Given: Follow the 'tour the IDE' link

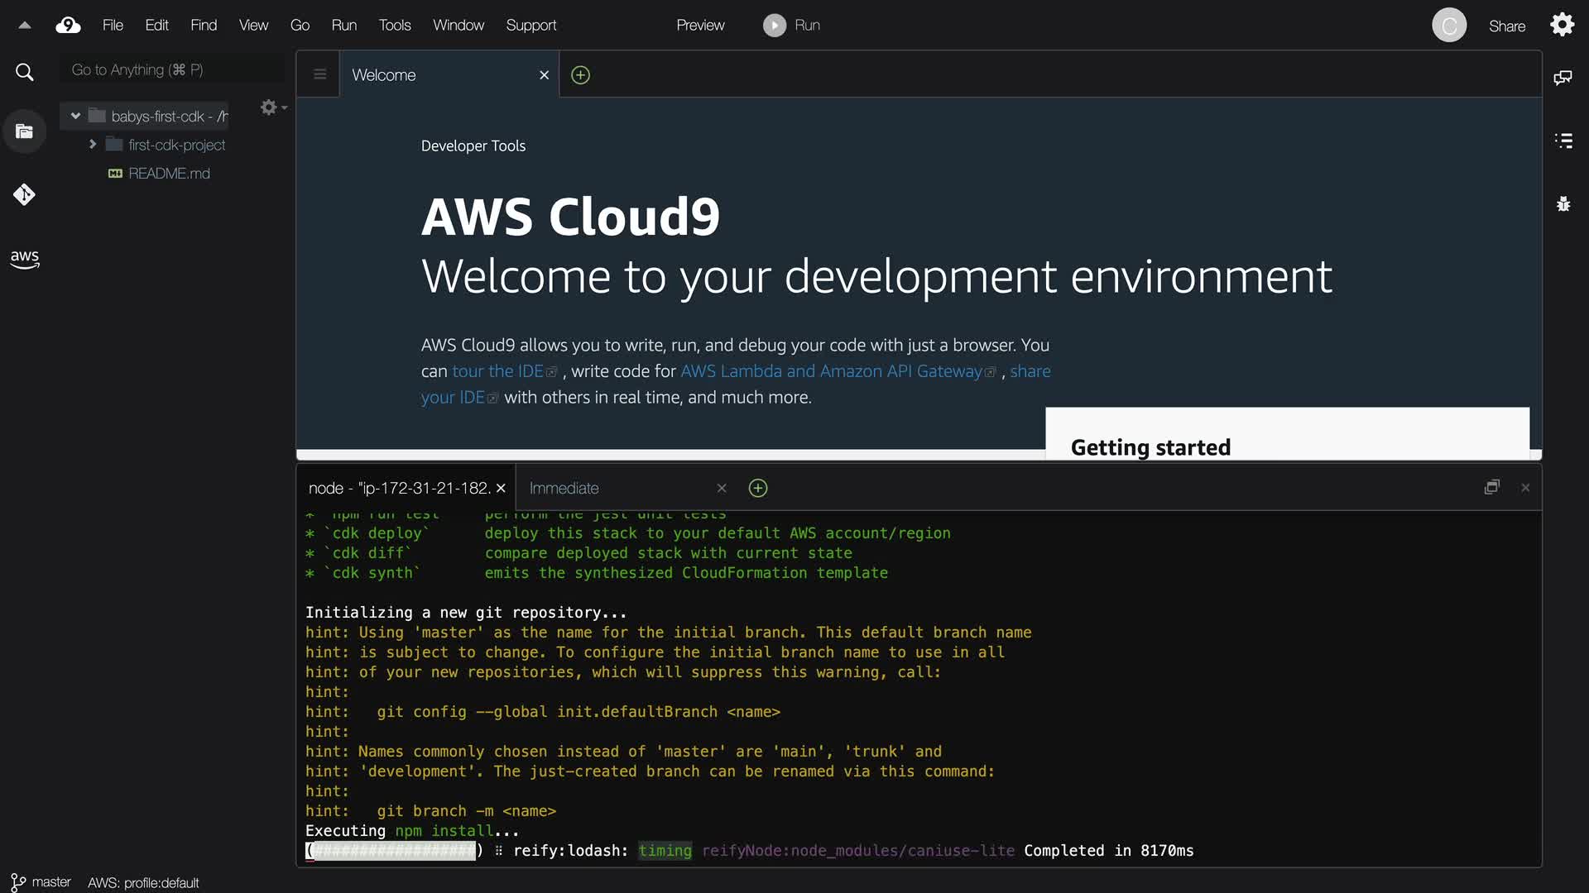Looking at the screenshot, I should (x=497, y=371).
